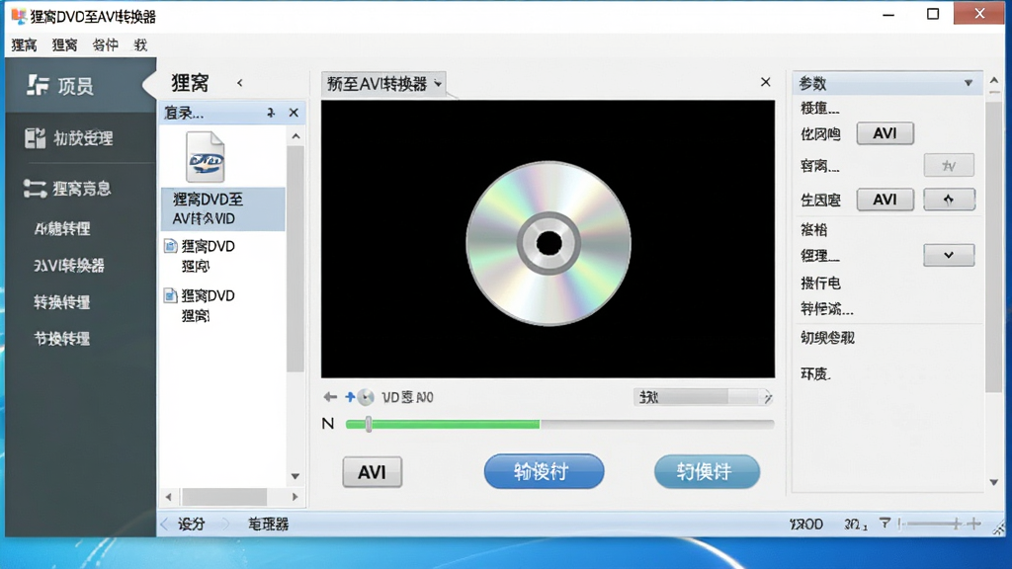Viewport: 1012px width, 569px height.
Task: Click the application logo in title bar
Action: click(19, 16)
